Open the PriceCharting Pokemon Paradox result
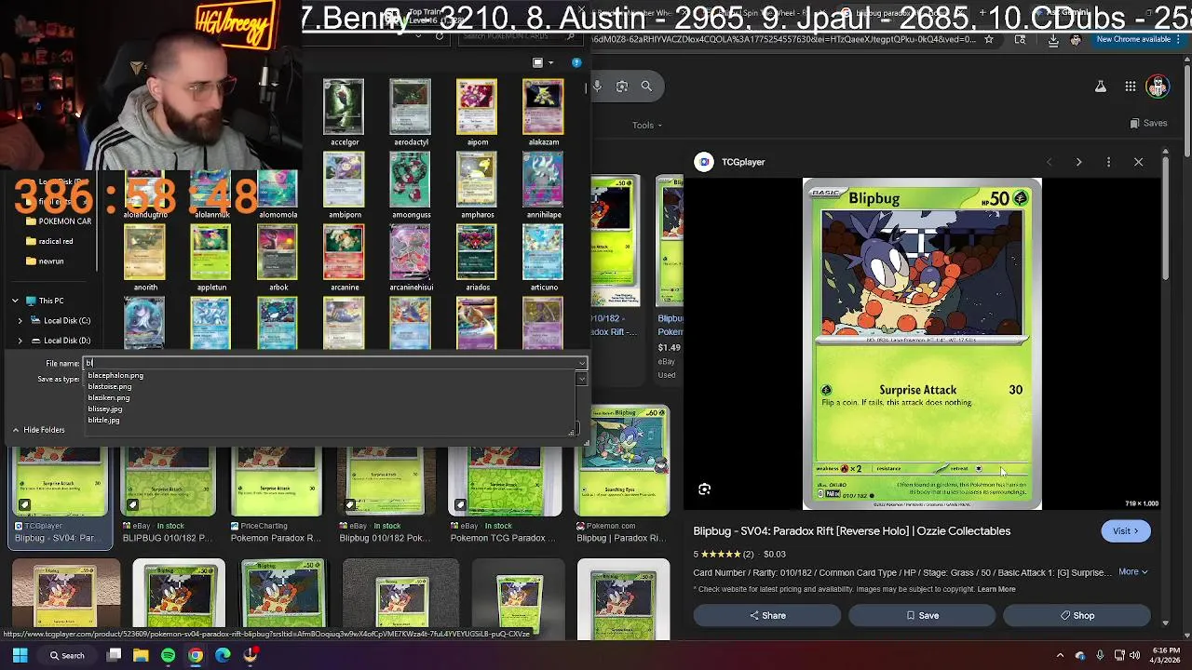 coord(276,494)
